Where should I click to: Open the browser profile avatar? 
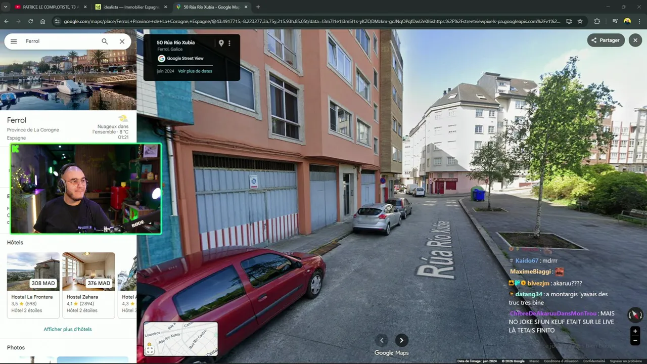tap(627, 21)
